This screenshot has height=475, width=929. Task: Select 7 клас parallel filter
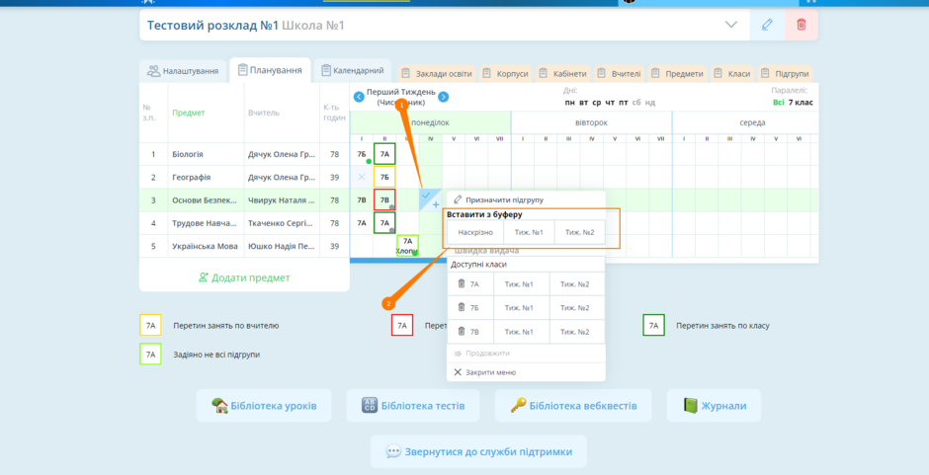[x=801, y=103]
